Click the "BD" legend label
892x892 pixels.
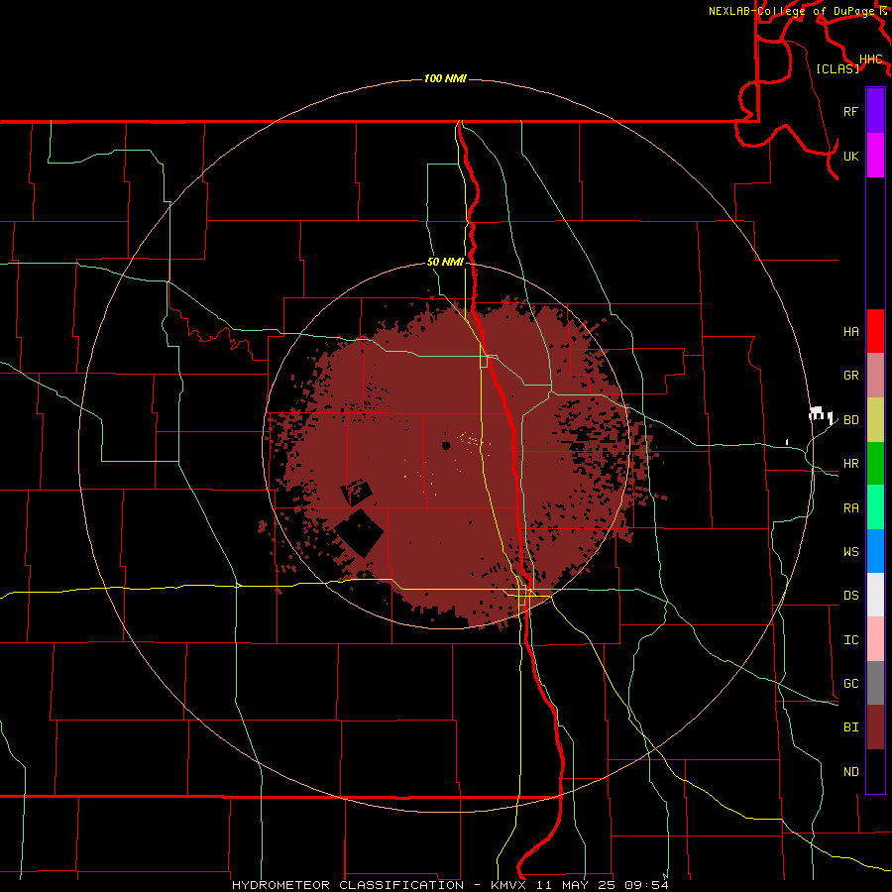(x=850, y=420)
